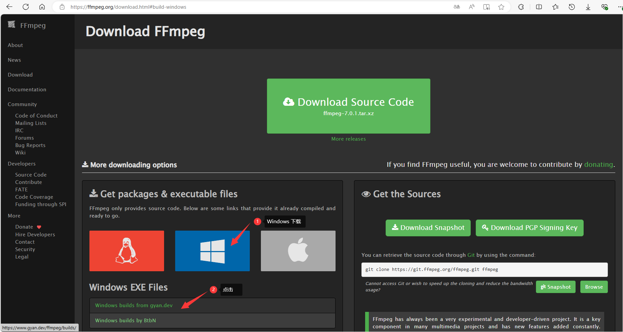Open the Forums sidebar link
Screen dimensions: 623x332
(25, 138)
